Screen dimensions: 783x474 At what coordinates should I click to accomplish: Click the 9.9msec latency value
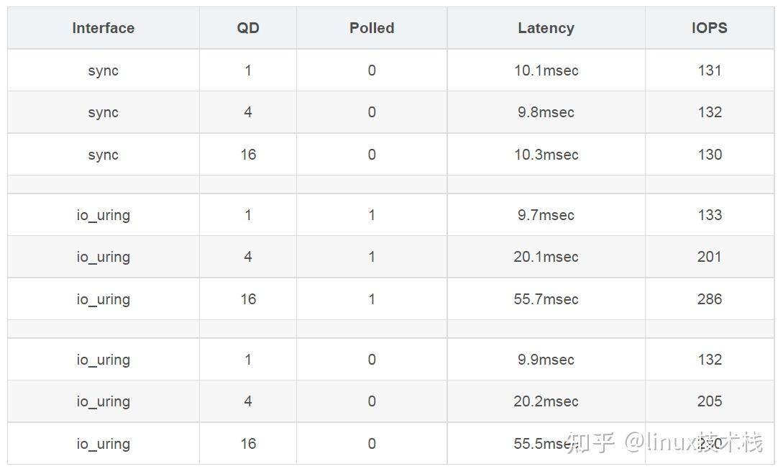546,360
